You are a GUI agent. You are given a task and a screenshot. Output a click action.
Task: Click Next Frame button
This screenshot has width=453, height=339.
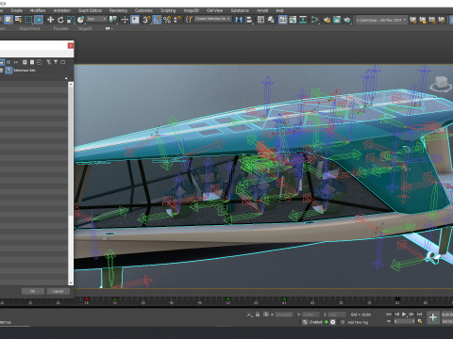[x=411, y=315]
